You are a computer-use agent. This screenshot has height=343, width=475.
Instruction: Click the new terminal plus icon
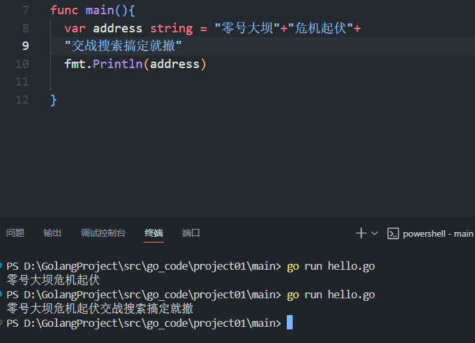tap(361, 233)
